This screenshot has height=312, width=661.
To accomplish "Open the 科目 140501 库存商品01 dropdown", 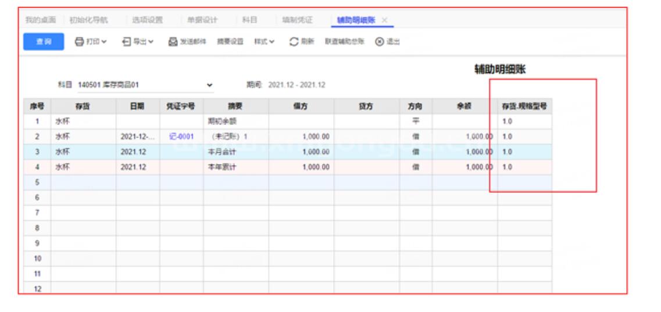I will pos(145,85).
